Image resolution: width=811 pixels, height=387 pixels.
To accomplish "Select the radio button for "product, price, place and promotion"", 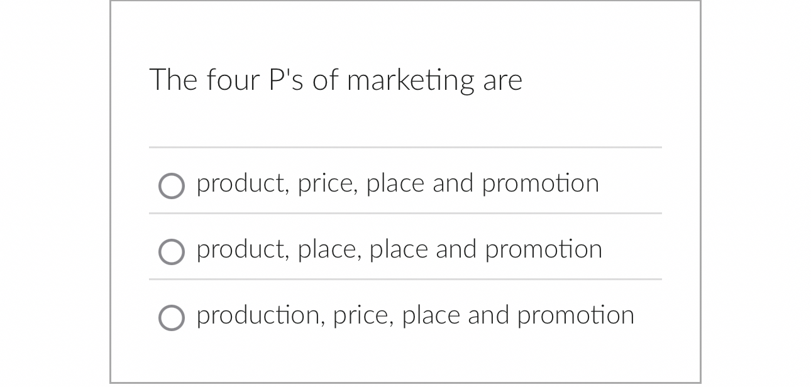I will 171,186.
